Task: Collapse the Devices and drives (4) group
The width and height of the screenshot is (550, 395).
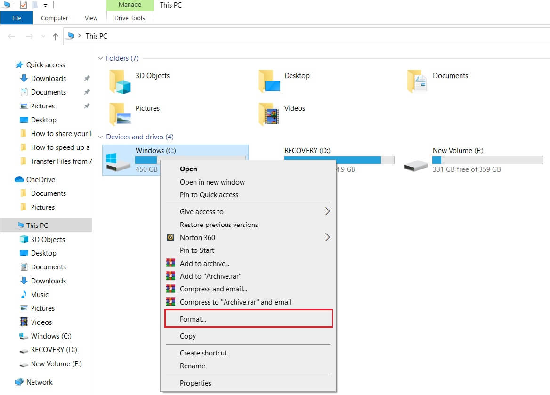Action: tap(100, 137)
